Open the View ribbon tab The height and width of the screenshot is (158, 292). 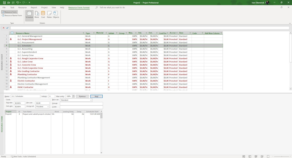(53, 7)
